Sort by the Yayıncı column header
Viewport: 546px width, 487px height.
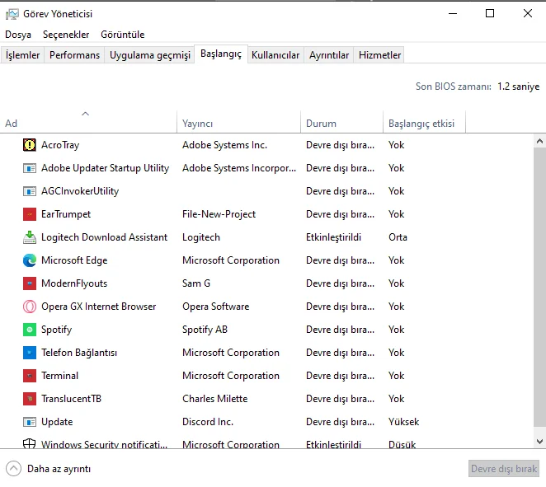pyautogui.click(x=239, y=123)
